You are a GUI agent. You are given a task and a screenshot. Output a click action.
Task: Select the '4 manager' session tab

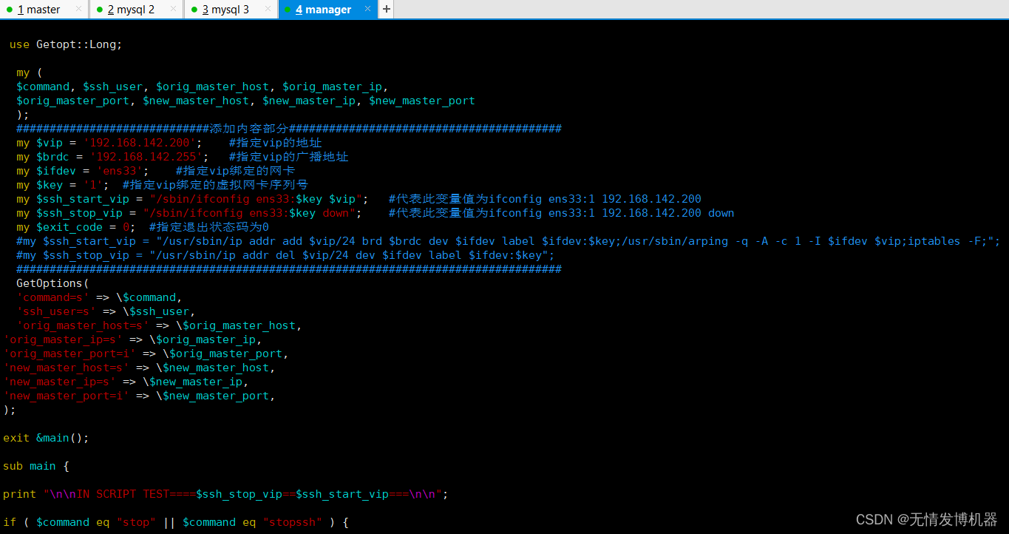click(323, 10)
